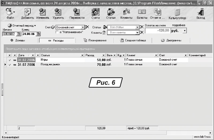Open the Отчетный период menu button

point(22,25)
